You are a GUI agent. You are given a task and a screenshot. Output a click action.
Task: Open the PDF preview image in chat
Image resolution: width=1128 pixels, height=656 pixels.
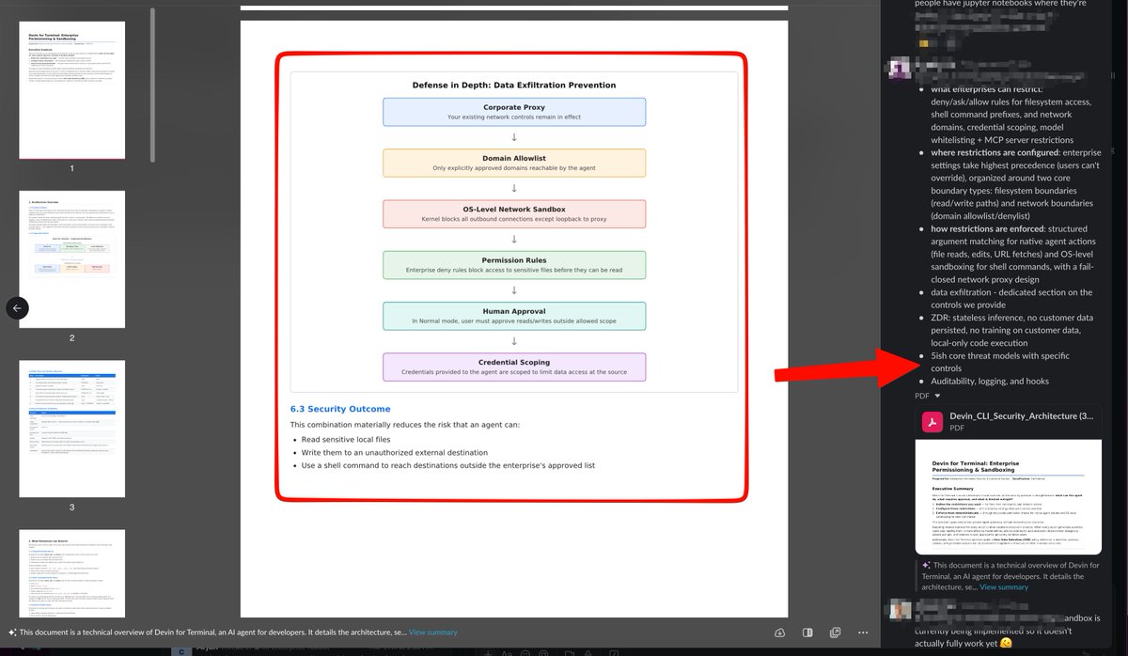[1009, 498]
